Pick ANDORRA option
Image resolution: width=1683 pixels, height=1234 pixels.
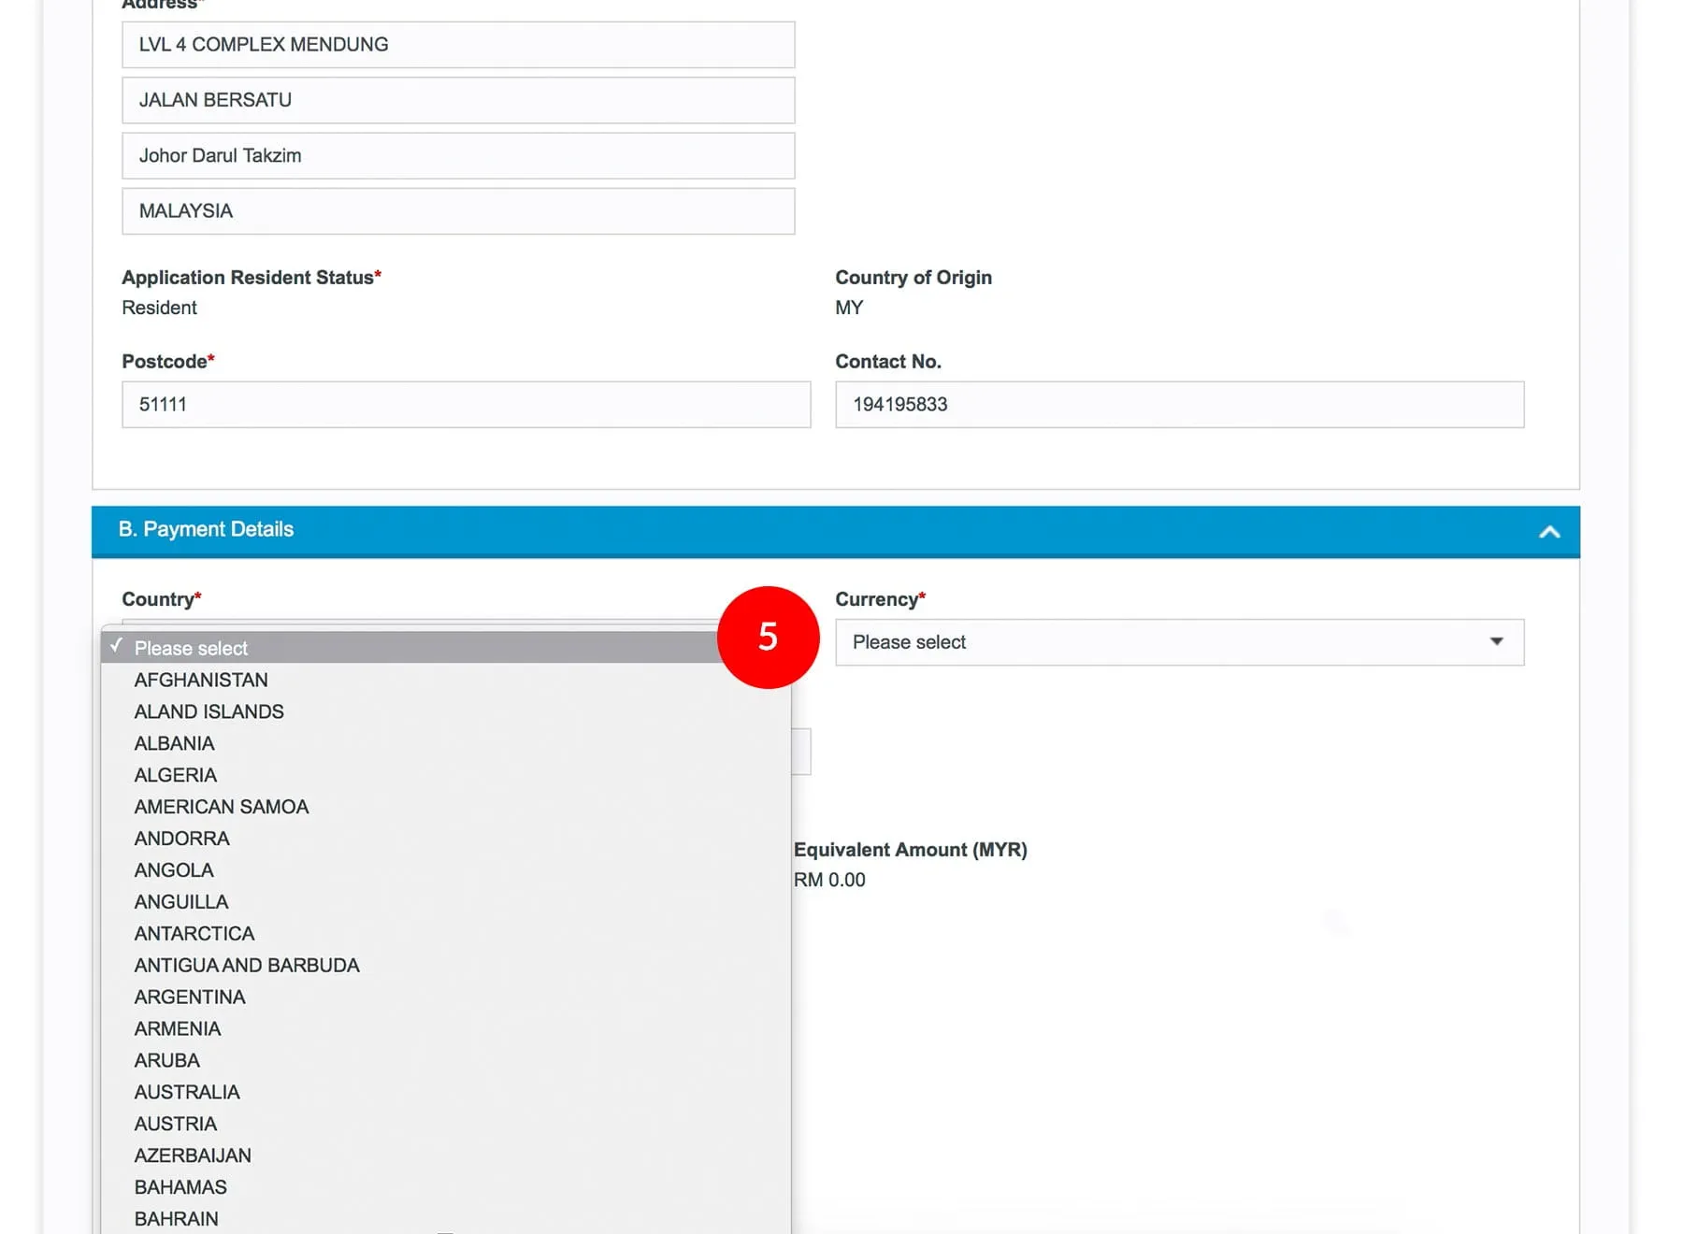click(181, 839)
